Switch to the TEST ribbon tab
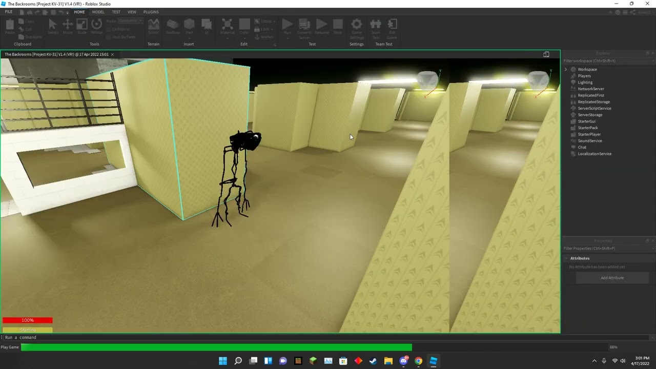 pos(116,12)
